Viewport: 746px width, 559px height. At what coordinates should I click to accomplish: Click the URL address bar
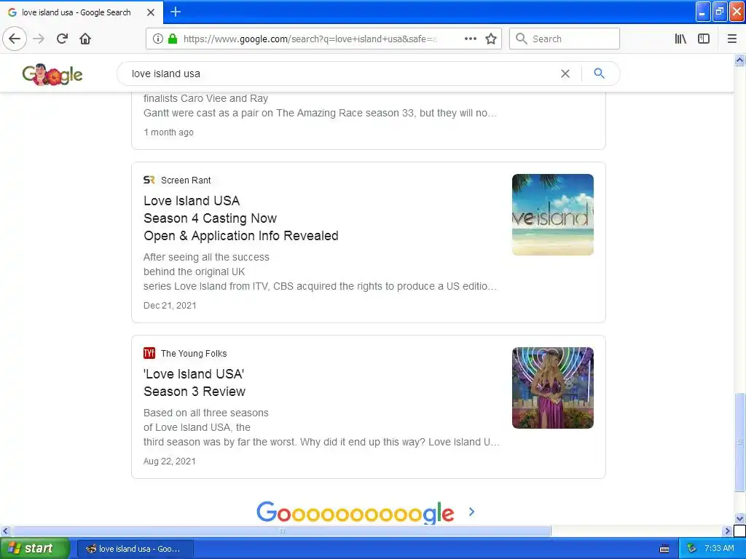pyautogui.click(x=310, y=39)
